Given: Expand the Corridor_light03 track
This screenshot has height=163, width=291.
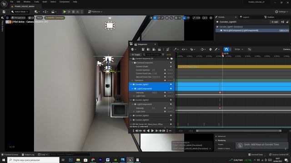Looking at the screenshot, I should 131,115.
